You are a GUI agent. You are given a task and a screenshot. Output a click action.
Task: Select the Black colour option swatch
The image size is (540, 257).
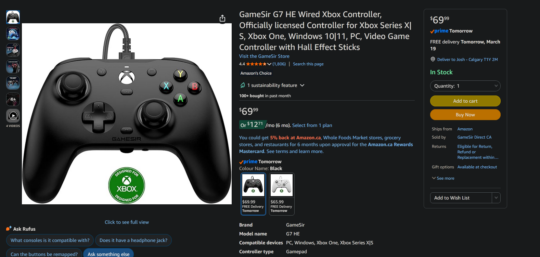pyautogui.click(x=253, y=194)
